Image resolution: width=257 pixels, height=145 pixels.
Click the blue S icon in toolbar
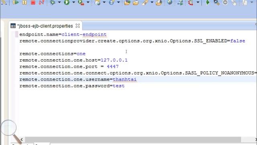pyautogui.click(x=112, y=2)
